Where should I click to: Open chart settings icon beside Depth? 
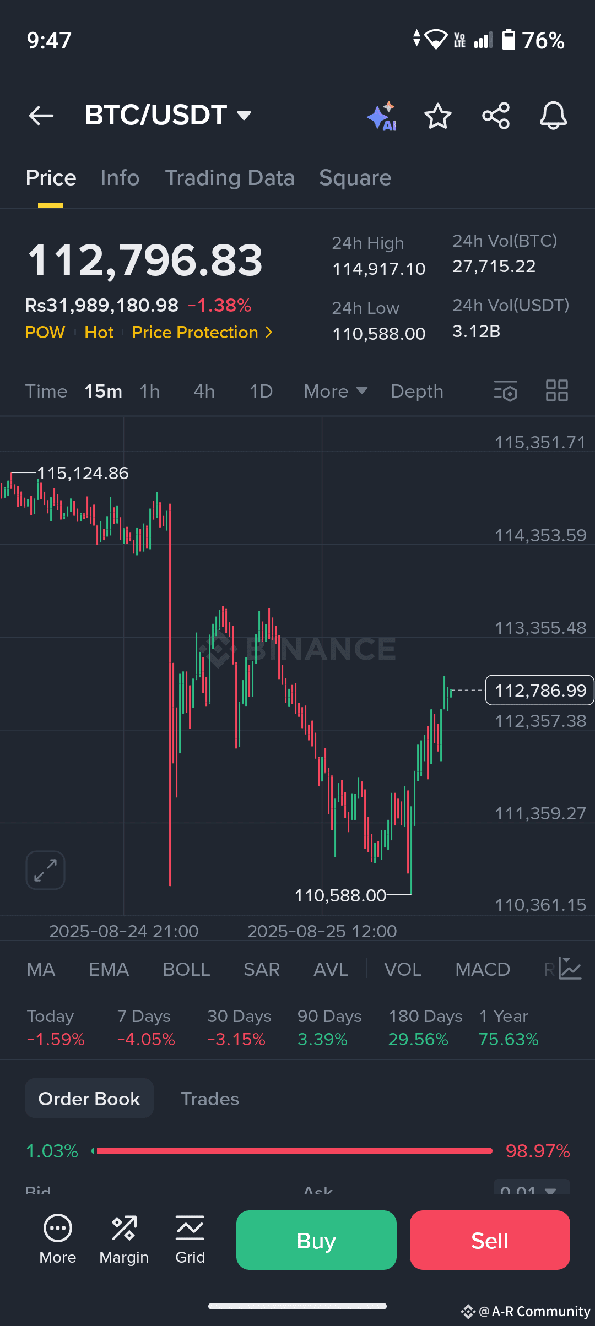pos(506,391)
